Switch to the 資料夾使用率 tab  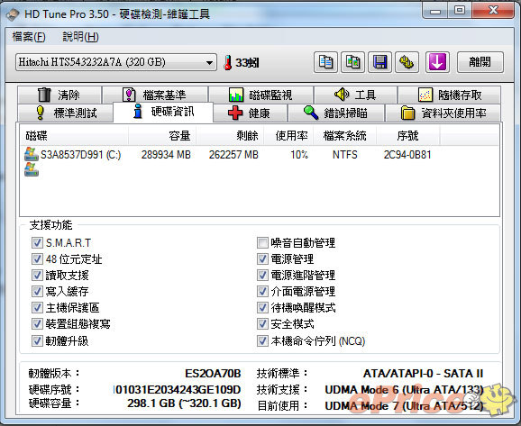pos(443,113)
